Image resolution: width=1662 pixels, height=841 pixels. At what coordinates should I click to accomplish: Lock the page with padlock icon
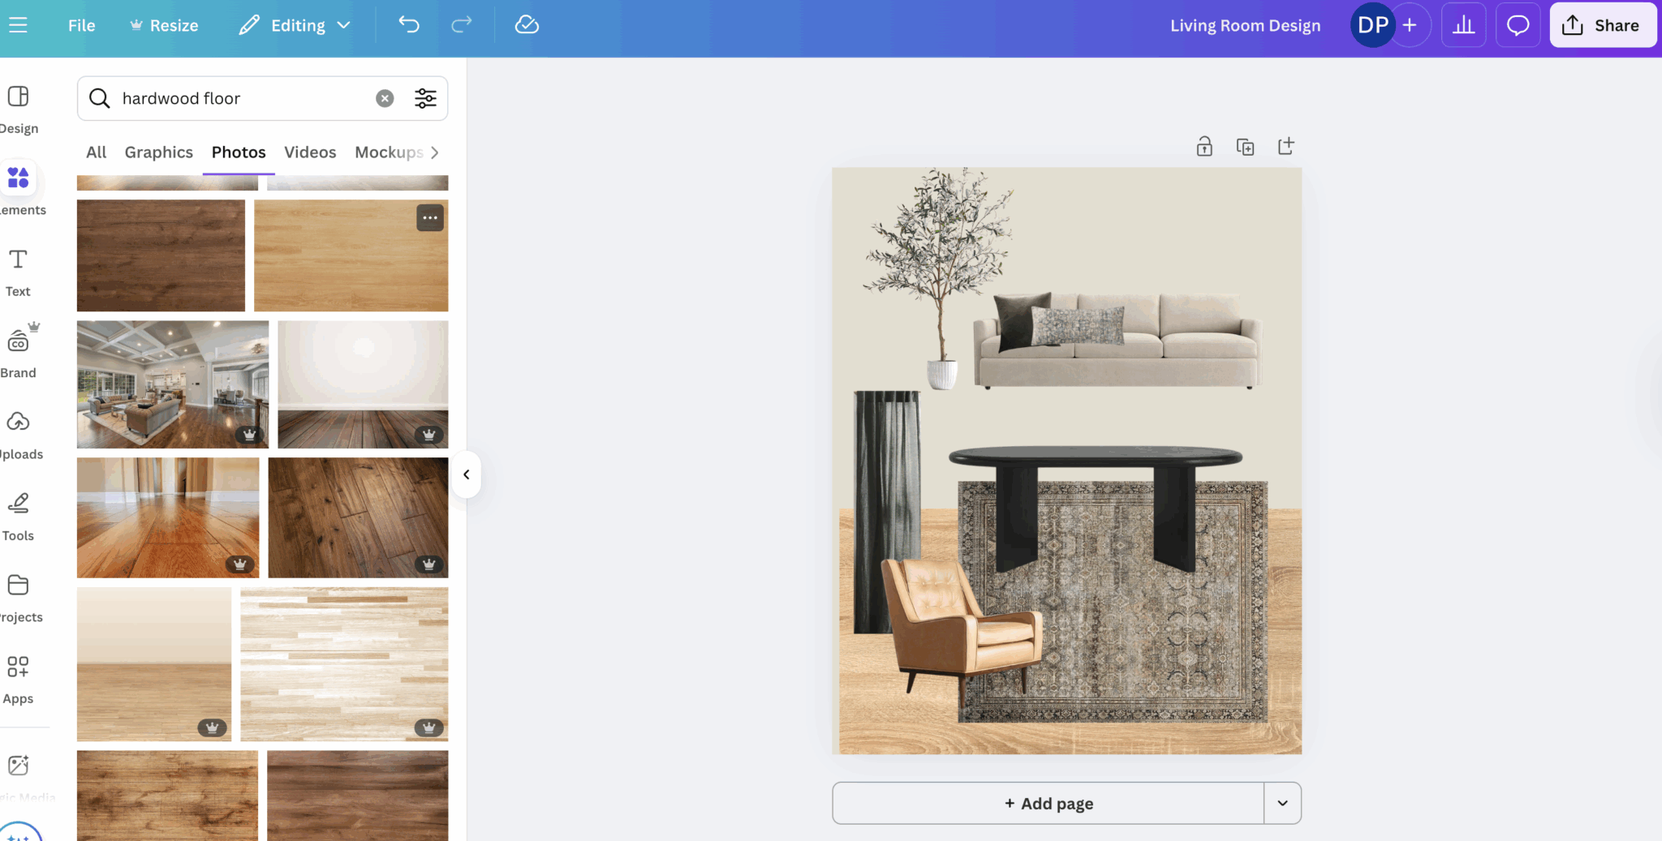click(1204, 147)
